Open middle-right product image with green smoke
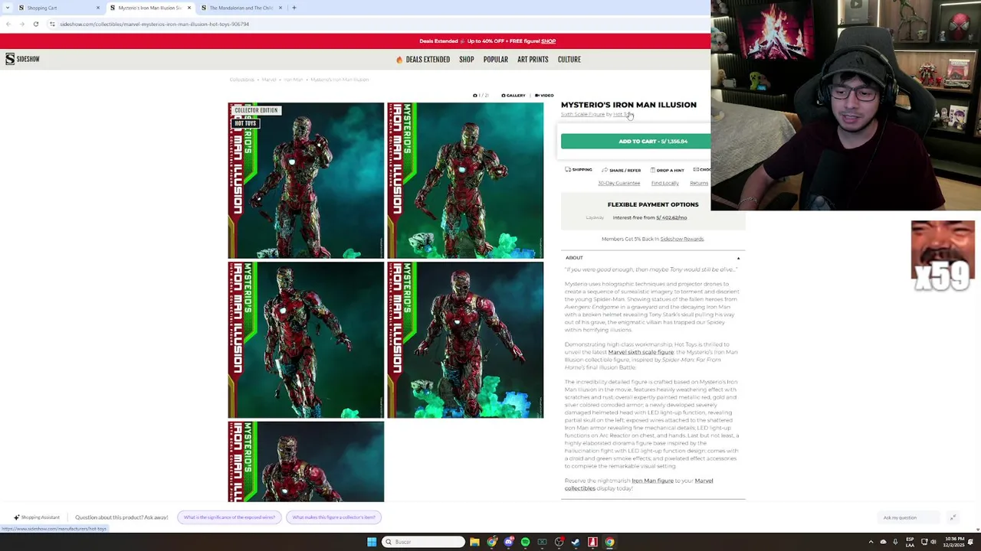 (x=465, y=340)
